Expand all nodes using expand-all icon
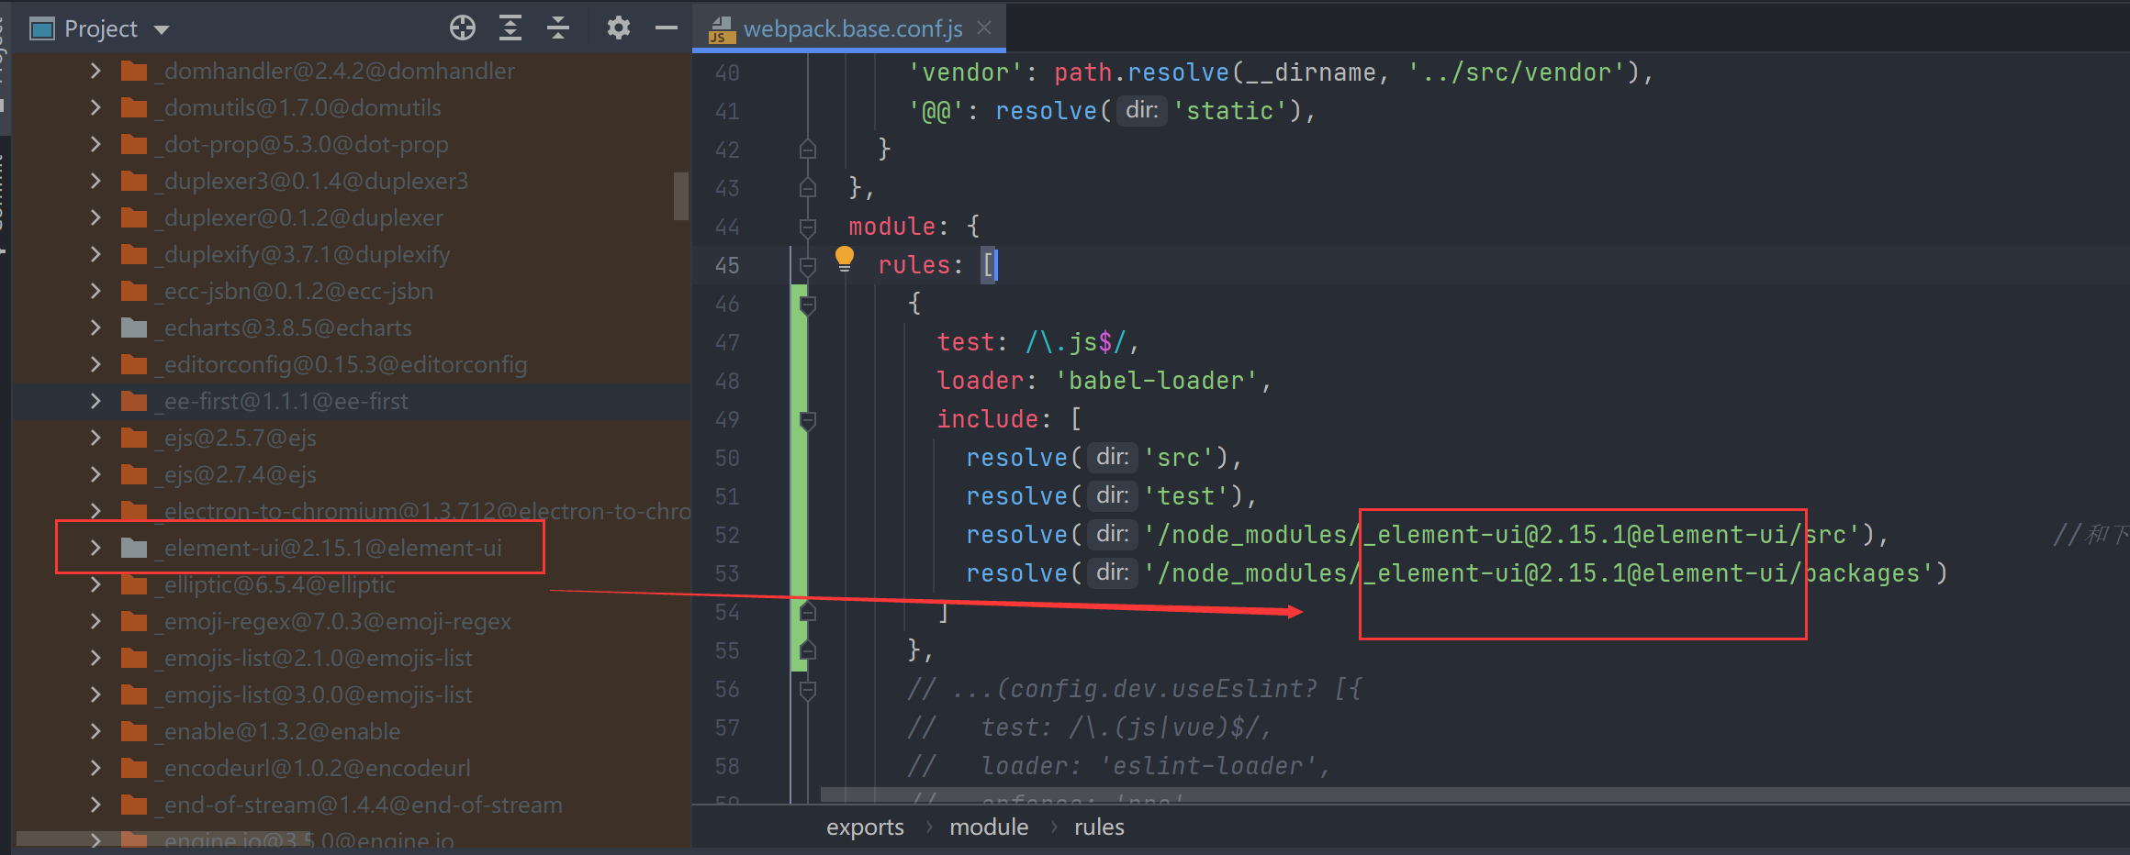 [x=510, y=28]
